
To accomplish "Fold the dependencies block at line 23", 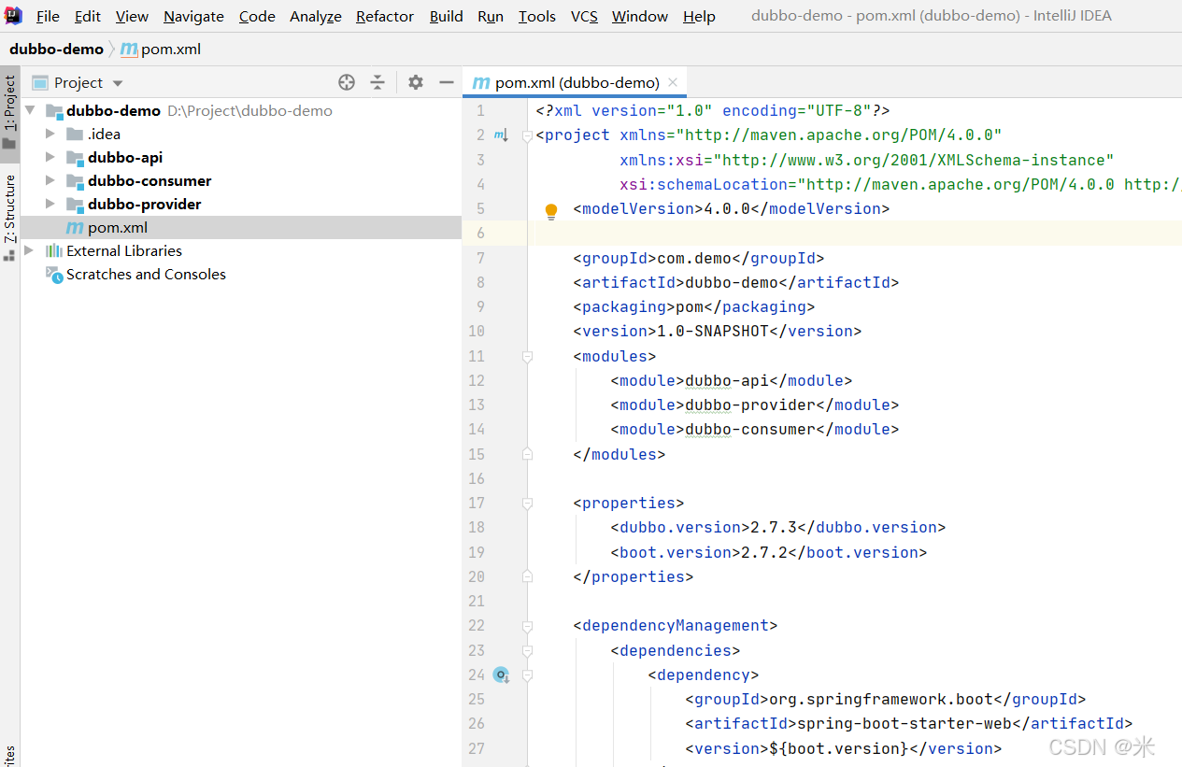I will (x=527, y=650).
